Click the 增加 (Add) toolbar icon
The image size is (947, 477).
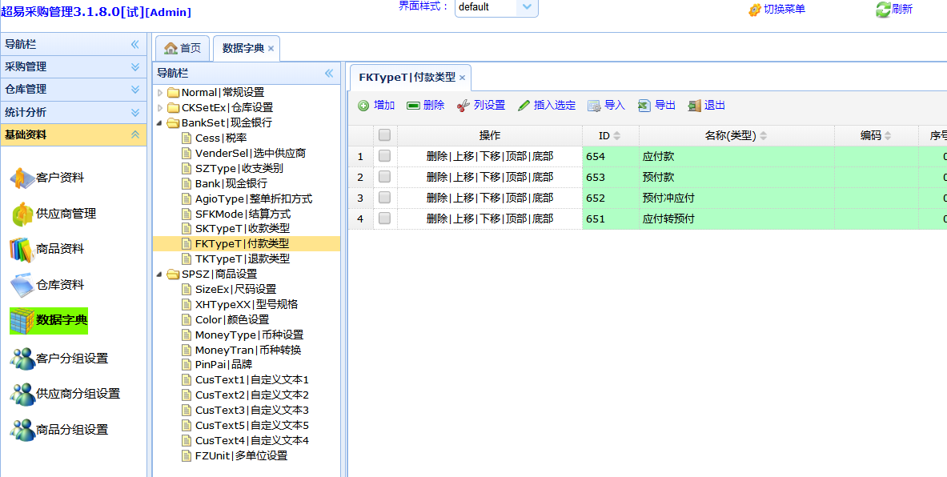click(x=363, y=106)
